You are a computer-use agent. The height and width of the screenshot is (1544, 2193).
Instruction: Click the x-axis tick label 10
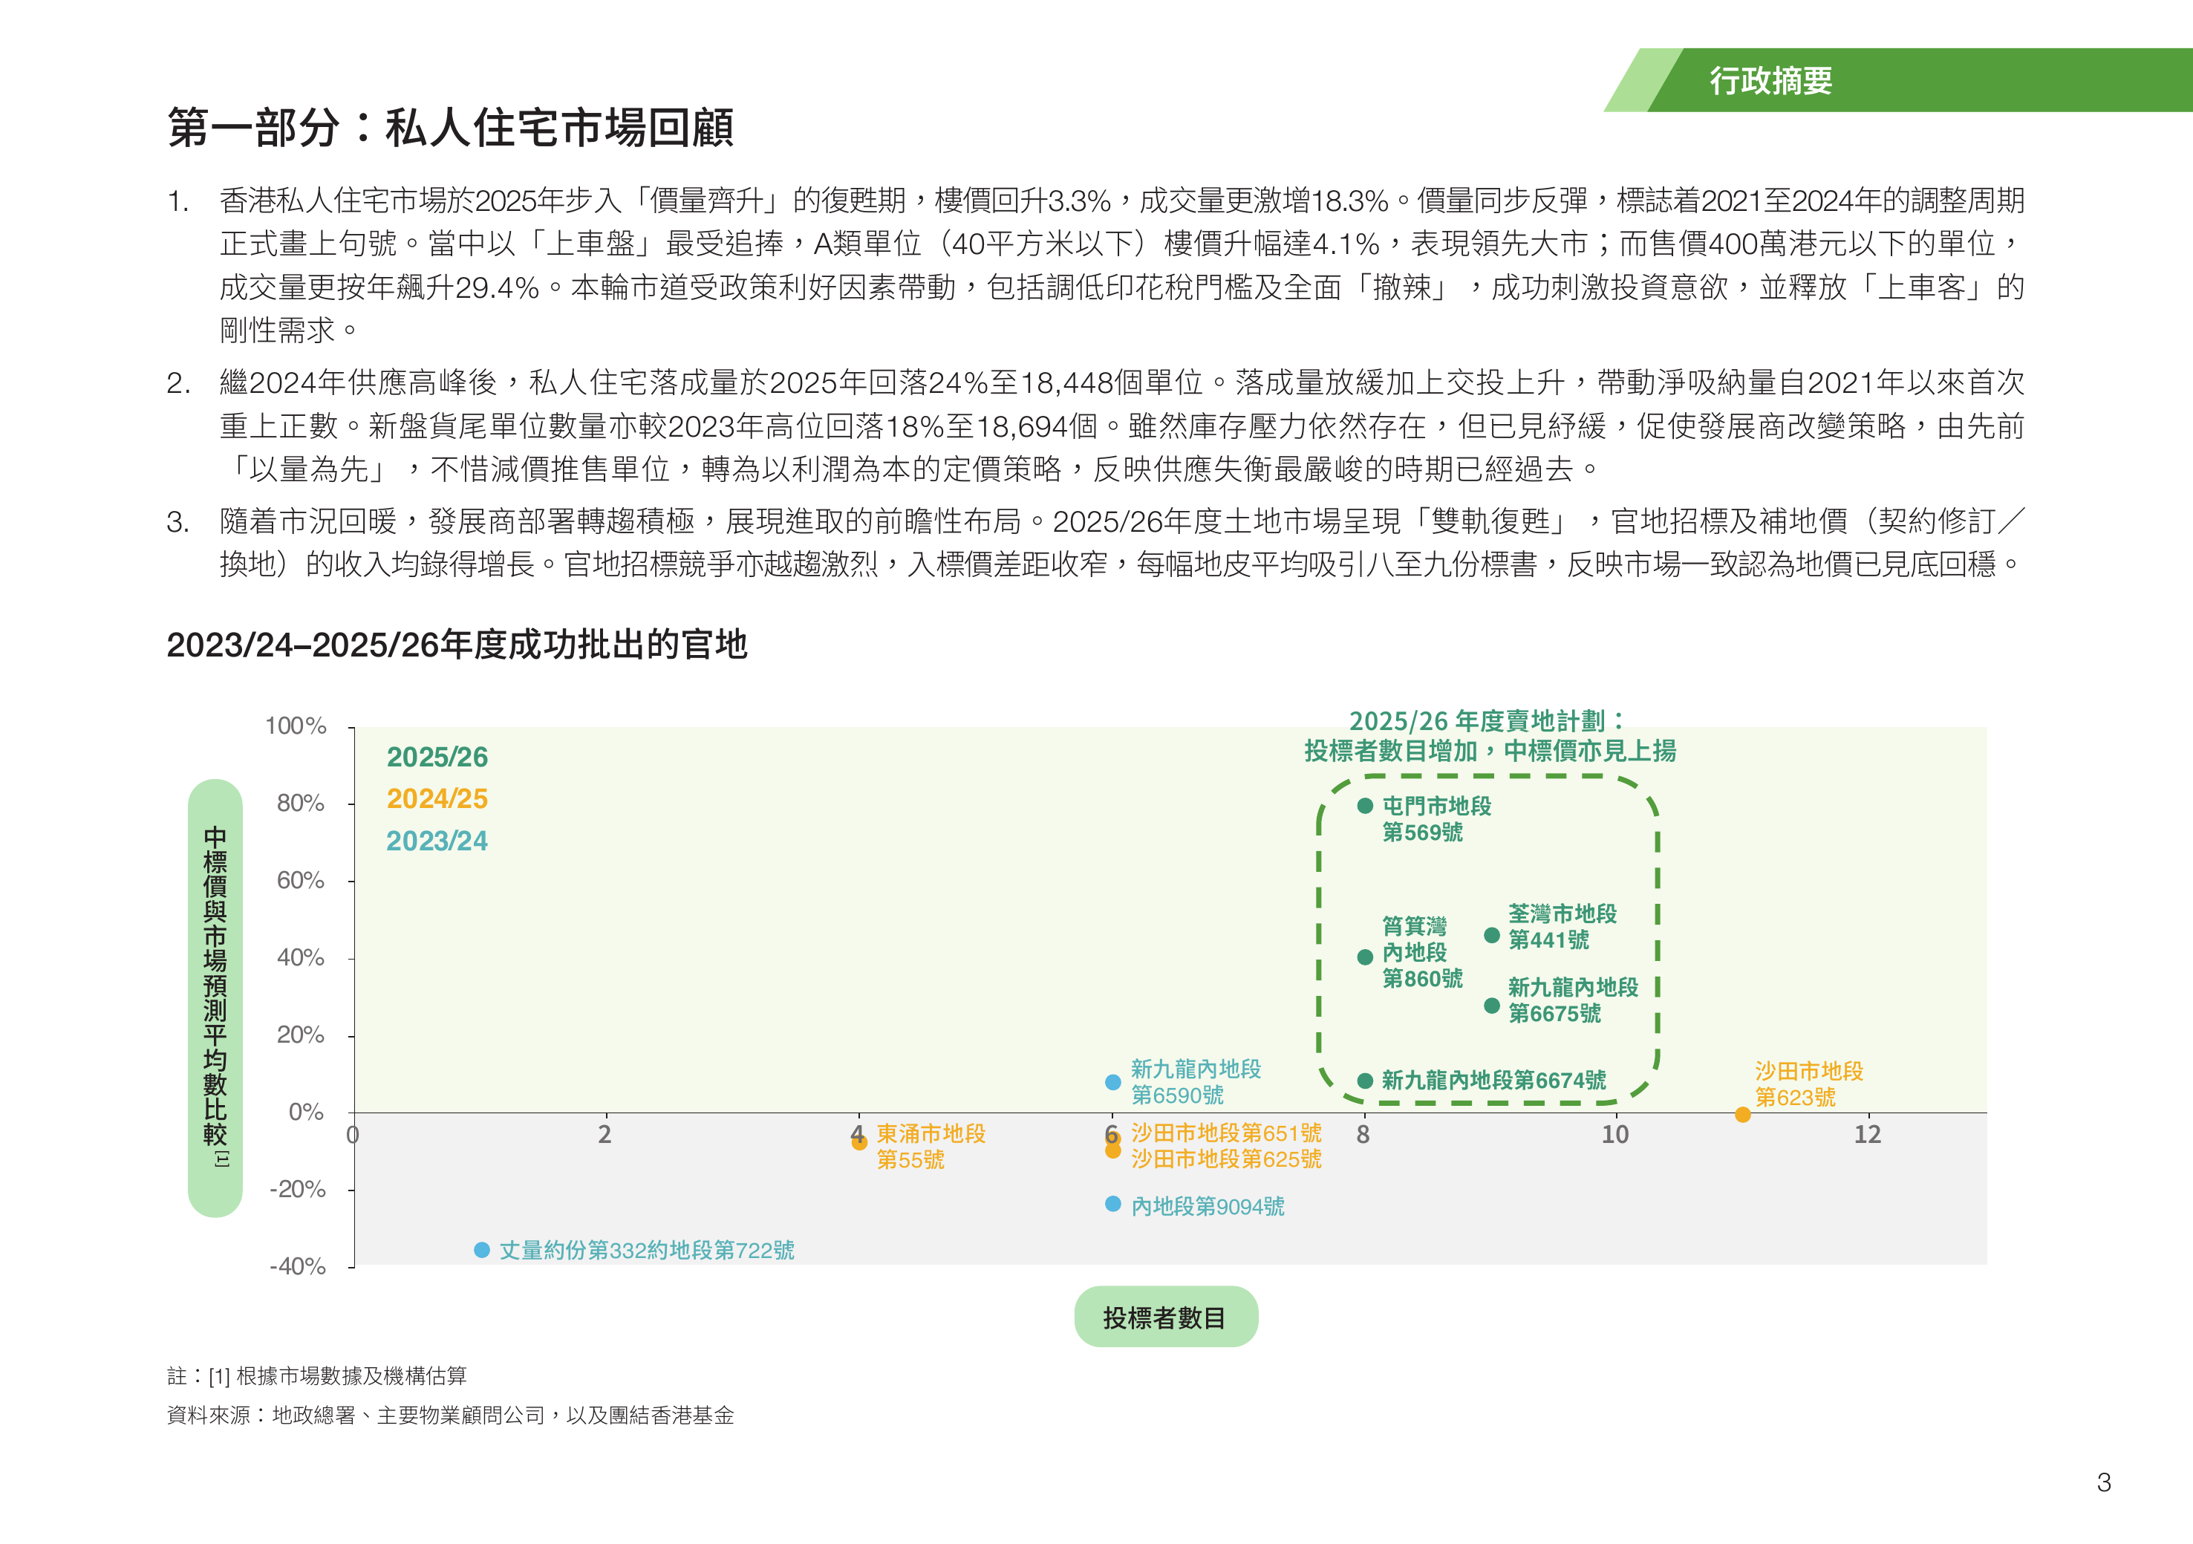click(x=1615, y=1135)
